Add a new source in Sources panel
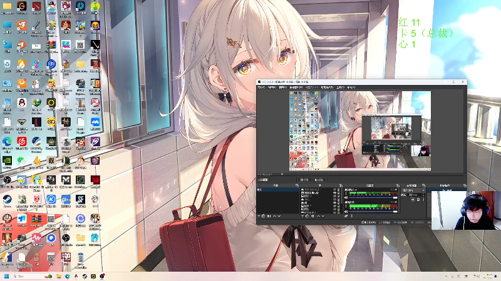This screenshot has width=501, height=281. [302, 216]
